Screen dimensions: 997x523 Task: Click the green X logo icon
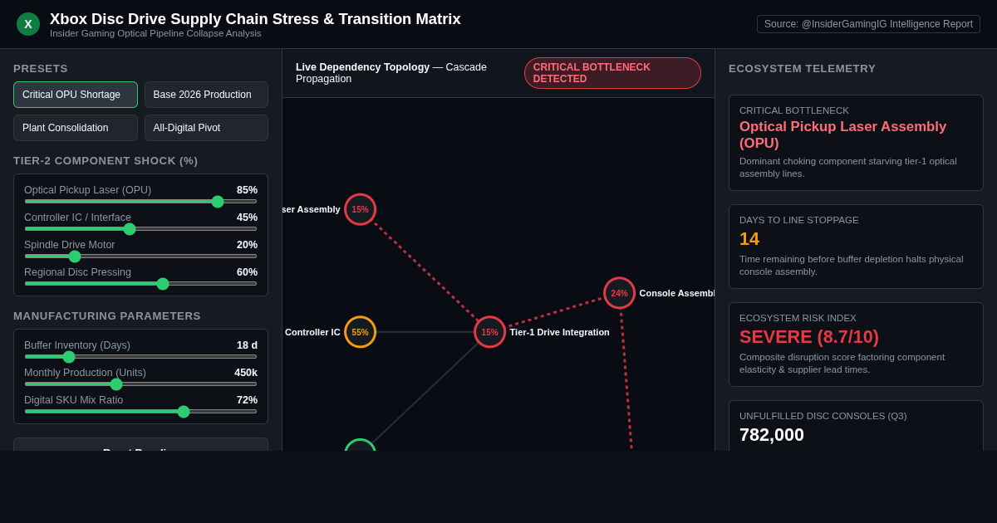[28, 24]
